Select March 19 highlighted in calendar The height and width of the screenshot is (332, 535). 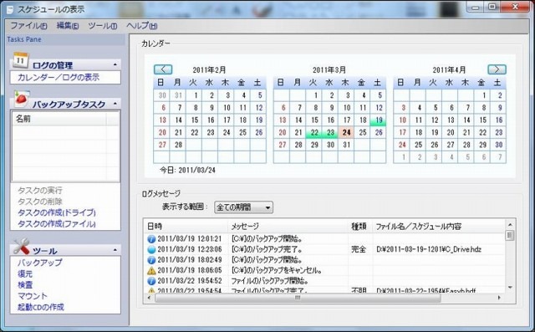pos(379,120)
